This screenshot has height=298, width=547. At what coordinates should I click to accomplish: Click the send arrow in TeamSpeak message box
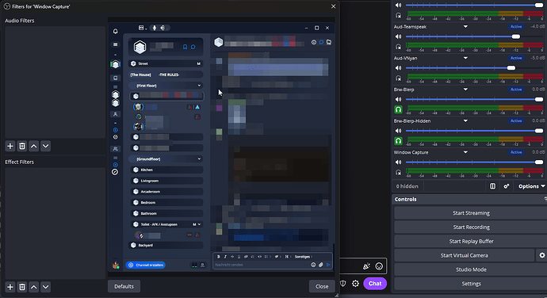328,265
